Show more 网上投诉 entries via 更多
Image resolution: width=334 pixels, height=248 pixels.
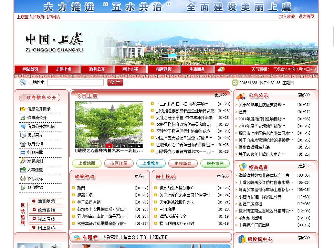223,176
